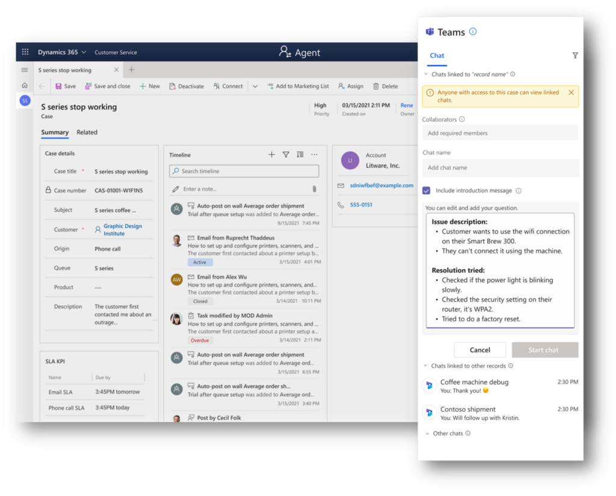Click the Home icon in left sidebar
This screenshot has height=496, width=616.
(25, 85)
